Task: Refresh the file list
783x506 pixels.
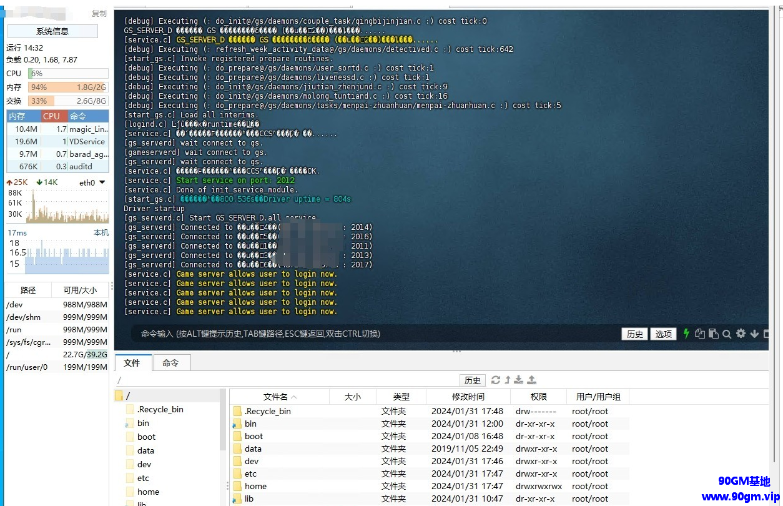Action: tap(496, 380)
